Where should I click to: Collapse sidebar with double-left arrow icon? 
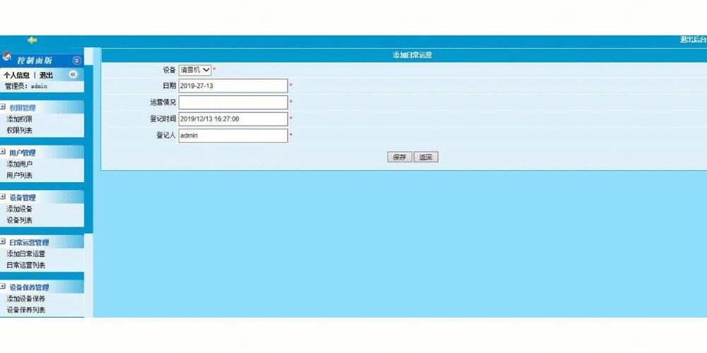73,74
